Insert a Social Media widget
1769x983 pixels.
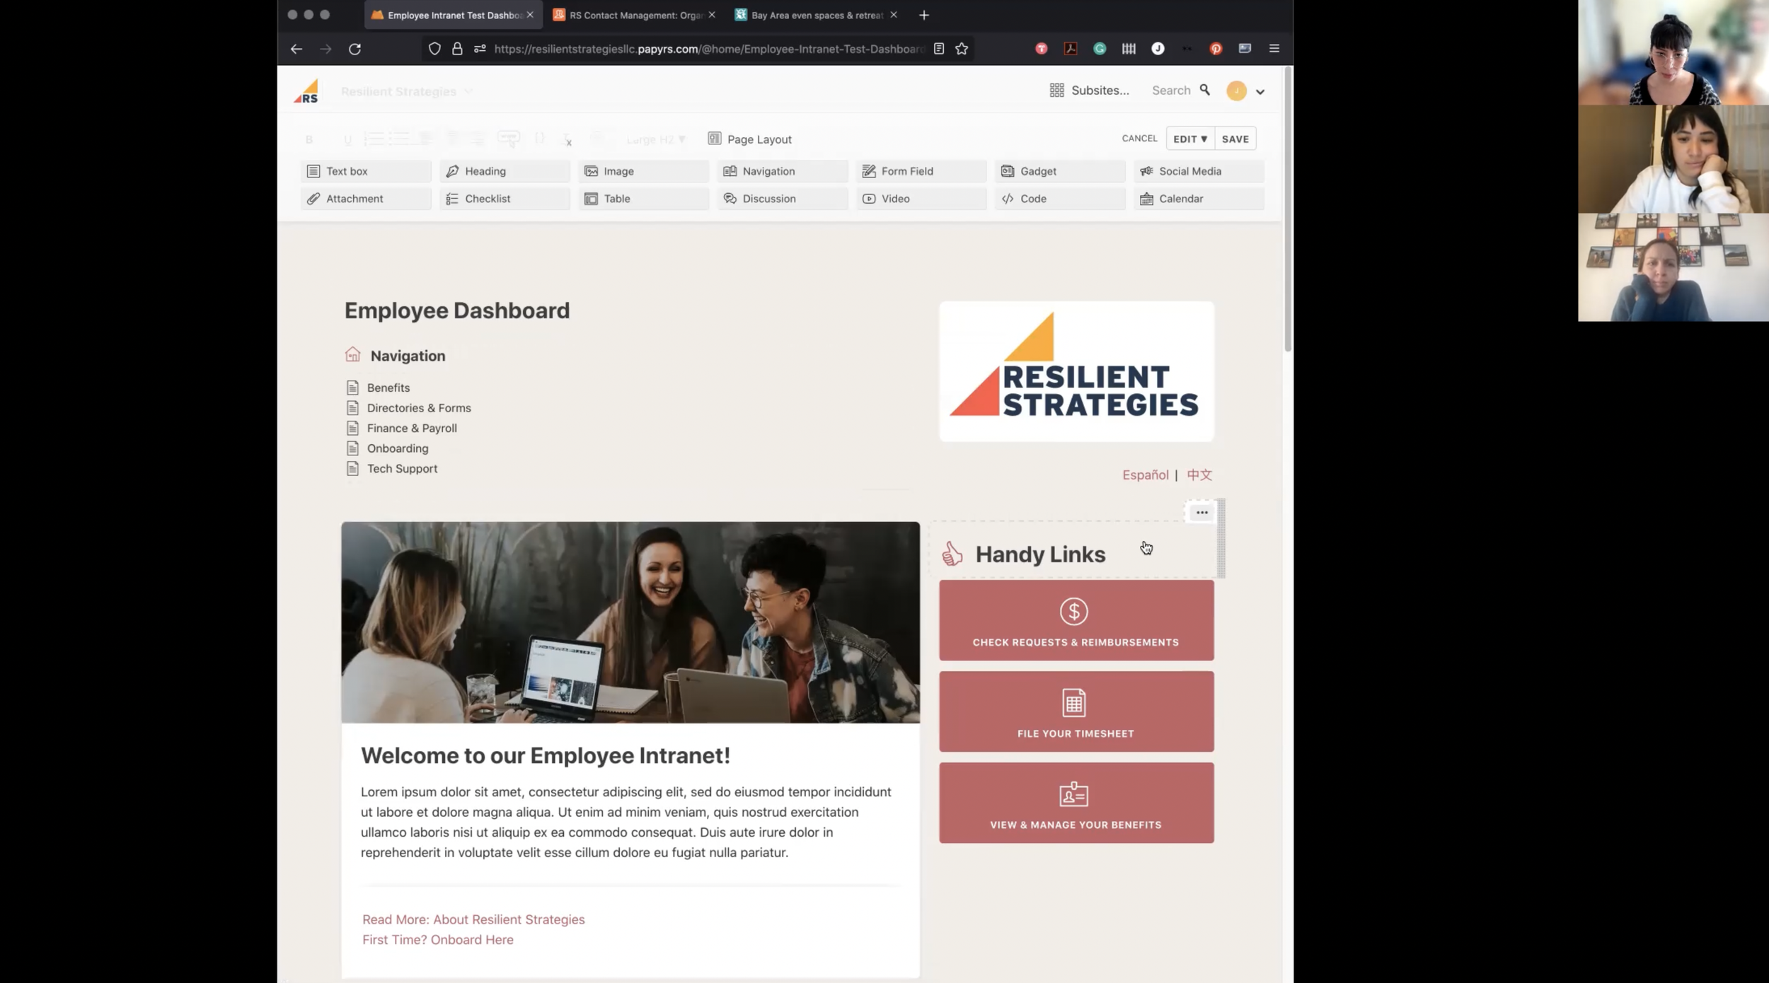(1198, 171)
